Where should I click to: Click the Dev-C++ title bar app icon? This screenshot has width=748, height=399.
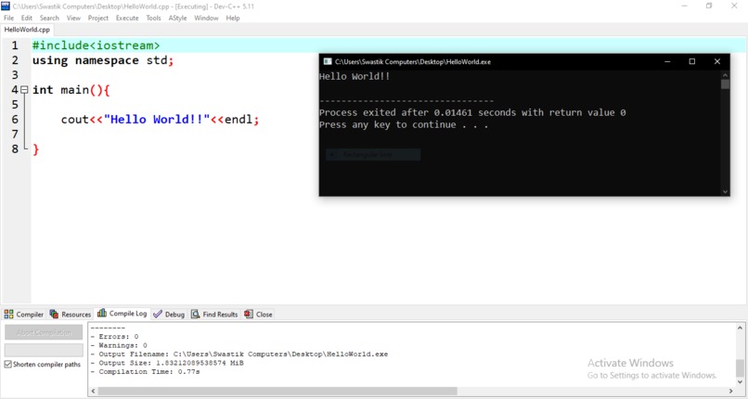point(6,6)
